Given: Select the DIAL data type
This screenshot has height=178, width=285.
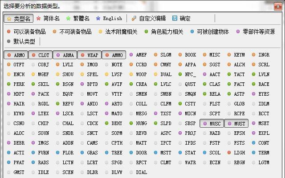Looking at the screenshot, I should tap(138, 172).
